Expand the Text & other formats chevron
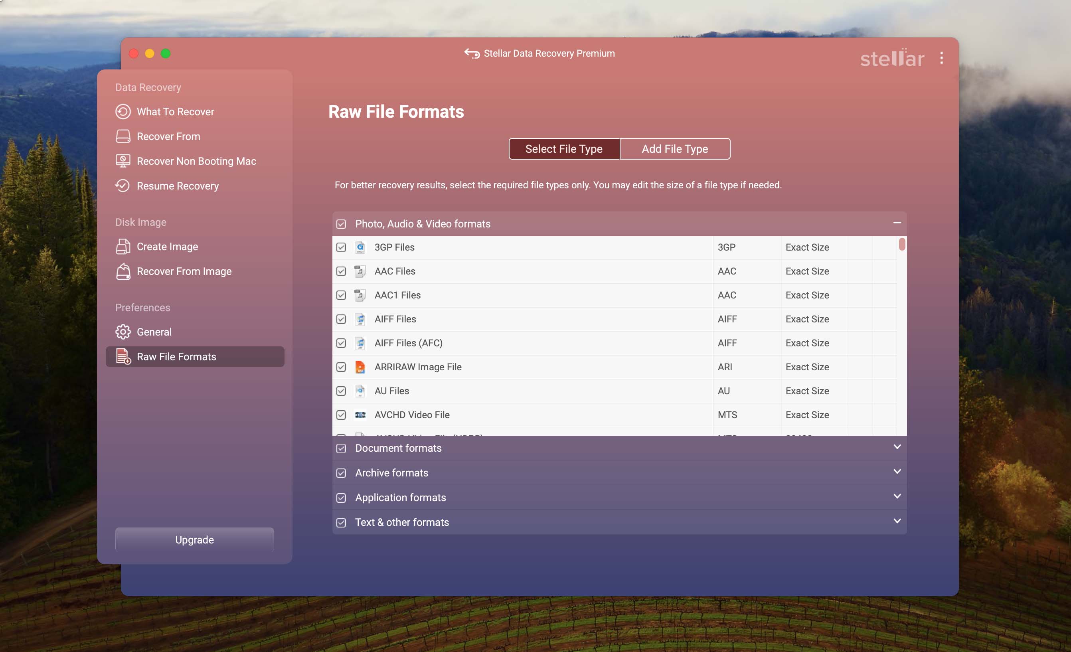Screen dimensions: 1071x652 (x=897, y=521)
